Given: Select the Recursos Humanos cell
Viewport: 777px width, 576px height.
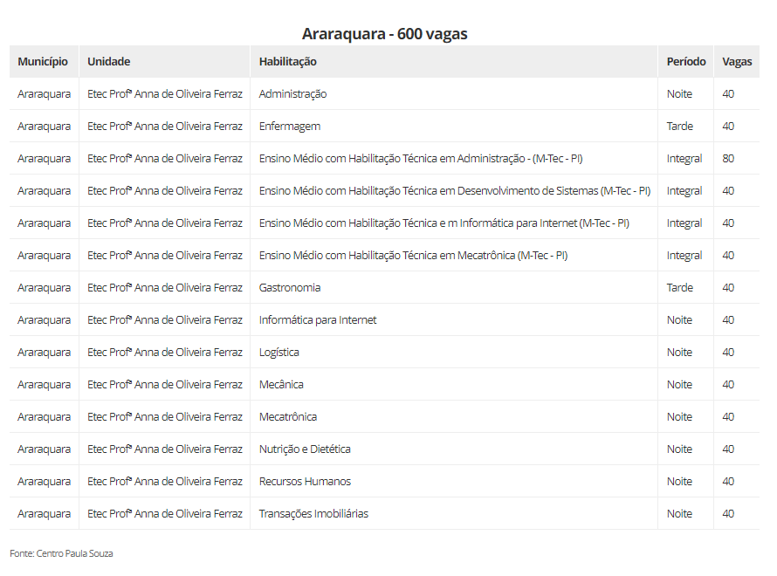Looking at the screenshot, I should 305,482.
